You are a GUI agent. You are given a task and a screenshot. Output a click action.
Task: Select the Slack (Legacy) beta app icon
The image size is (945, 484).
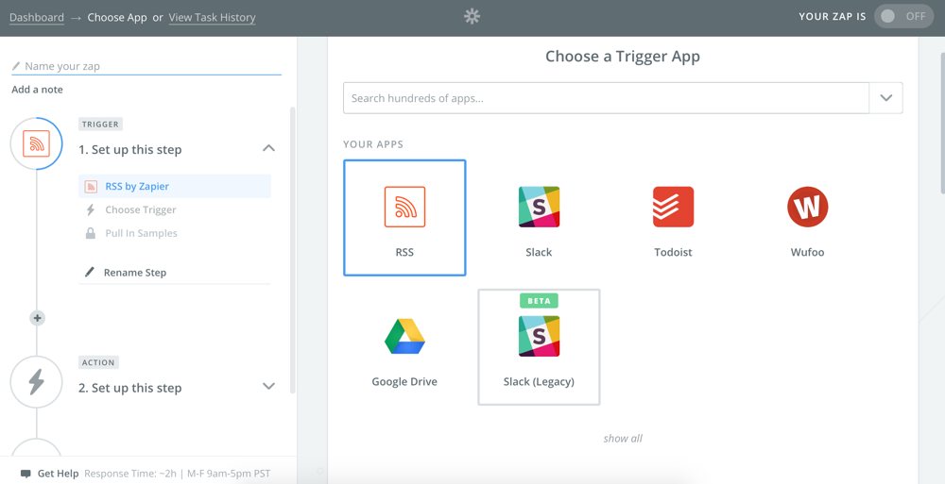click(x=539, y=336)
